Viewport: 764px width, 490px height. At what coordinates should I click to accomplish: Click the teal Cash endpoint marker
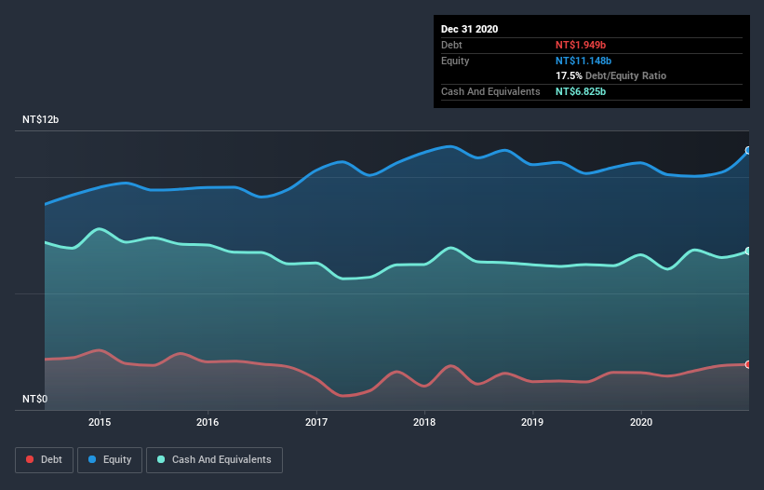748,252
